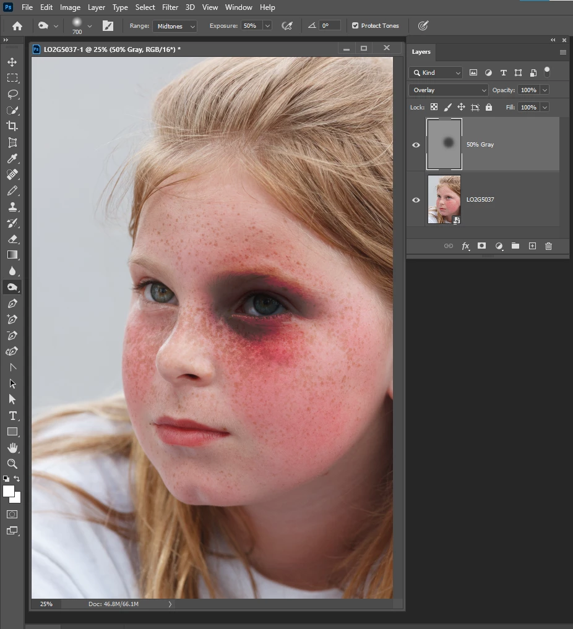Select the Blur tool
The height and width of the screenshot is (629, 573).
point(12,271)
